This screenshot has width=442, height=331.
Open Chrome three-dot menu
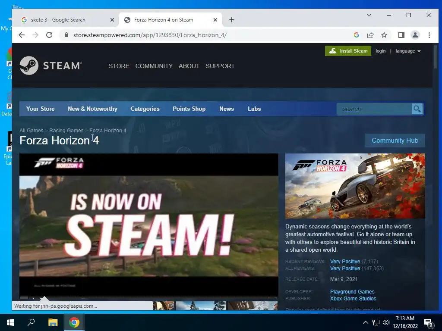[429, 35]
